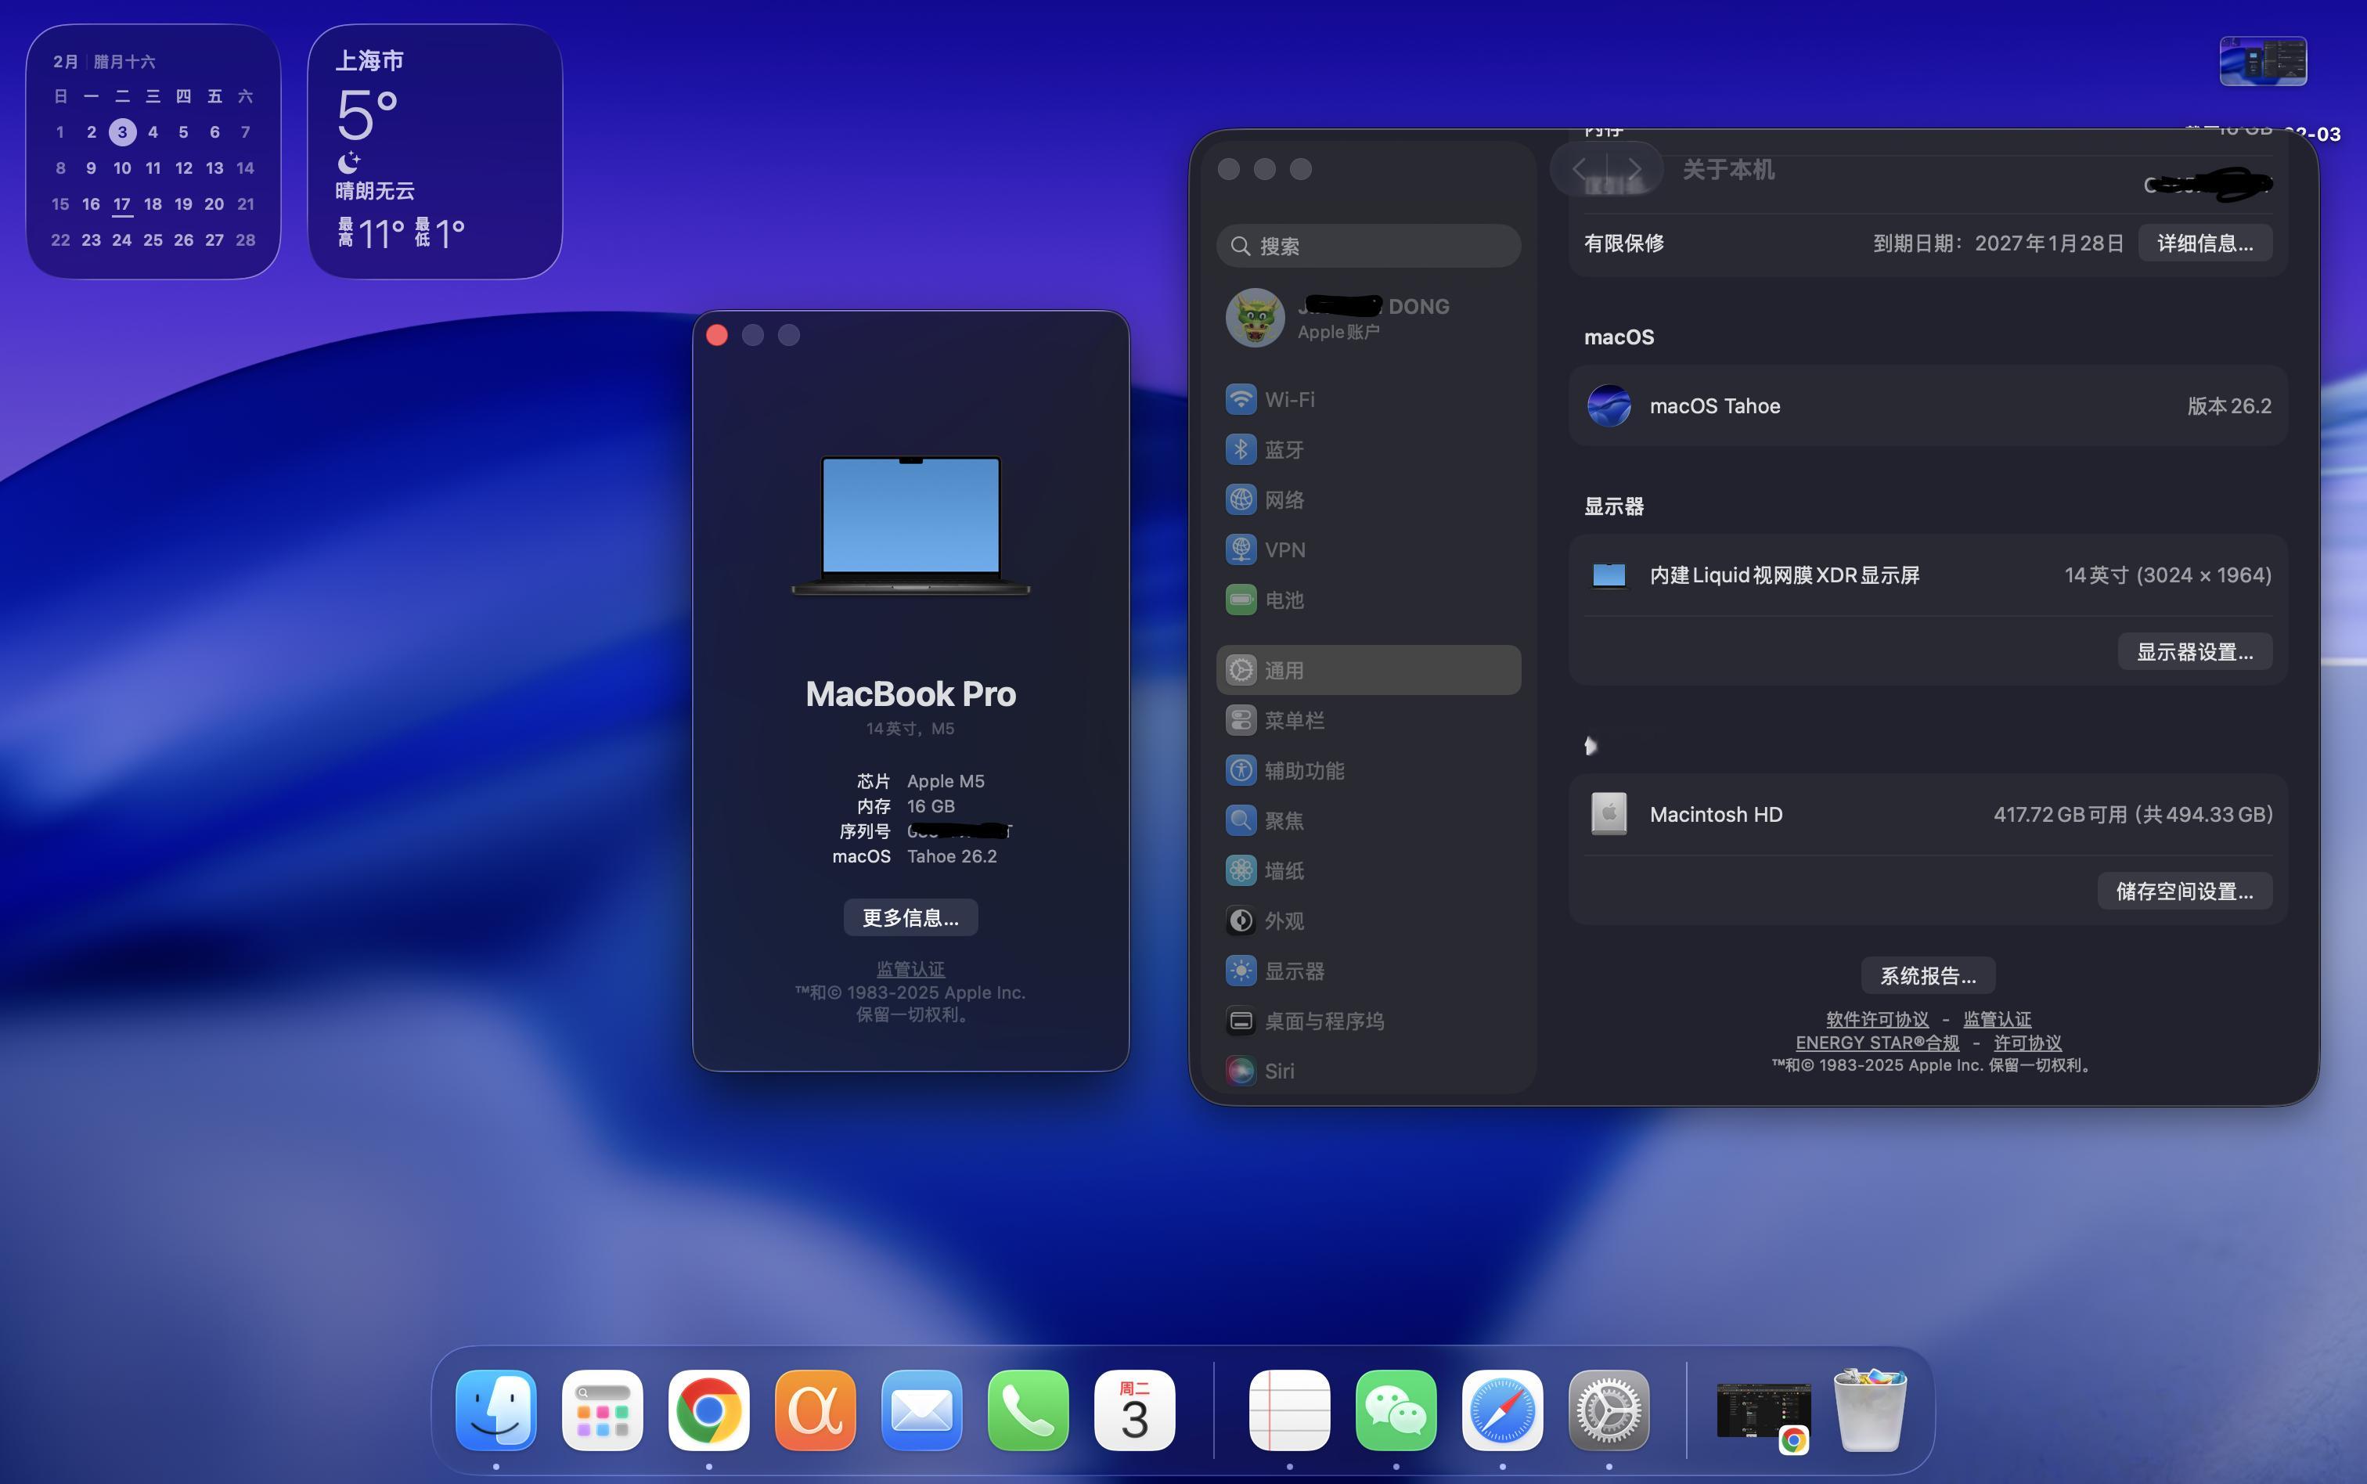This screenshot has width=2367, height=1484.
Task: Select the VPN sidebar item
Action: point(1284,549)
